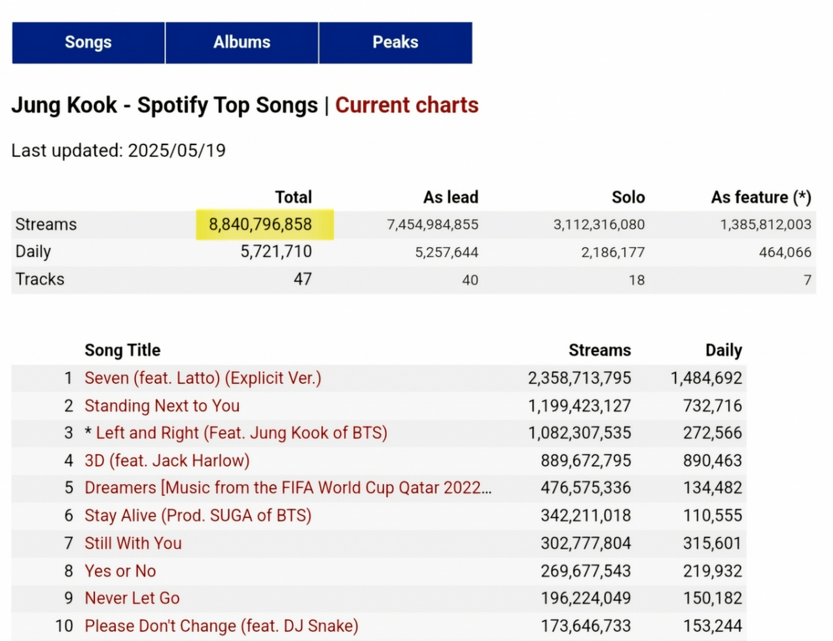Open the Left and Right song link
Image resolution: width=833 pixels, height=641 pixels.
pyautogui.click(x=241, y=433)
